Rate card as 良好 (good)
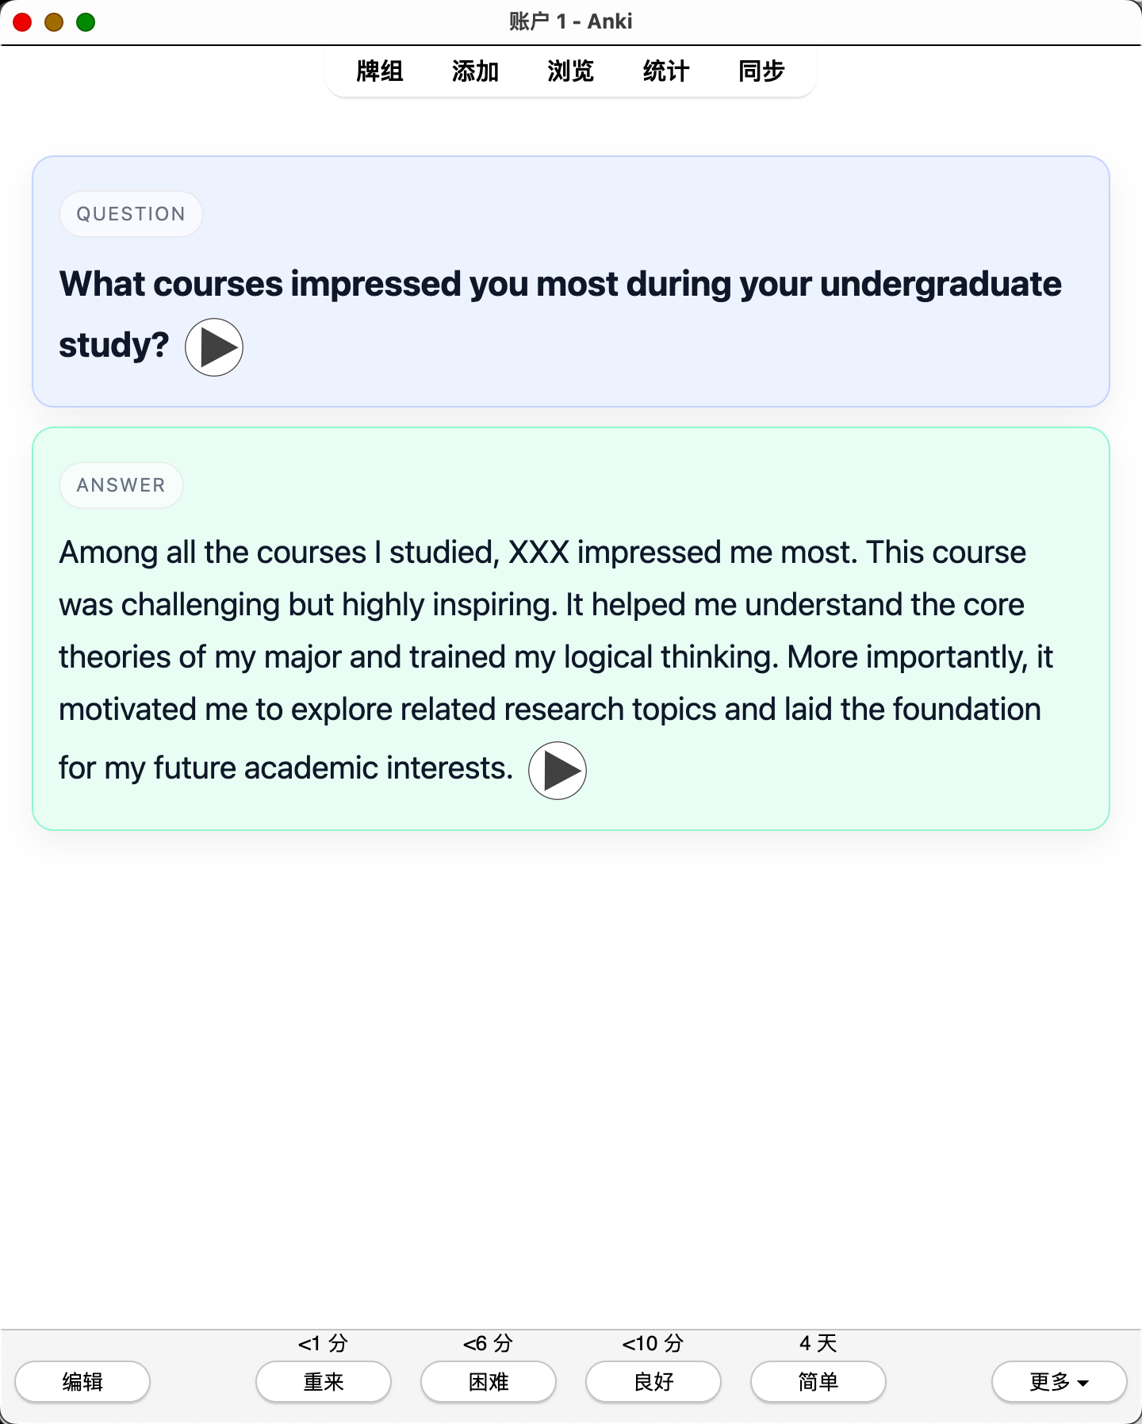Screen dimensions: 1142x1424 coord(653,1382)
